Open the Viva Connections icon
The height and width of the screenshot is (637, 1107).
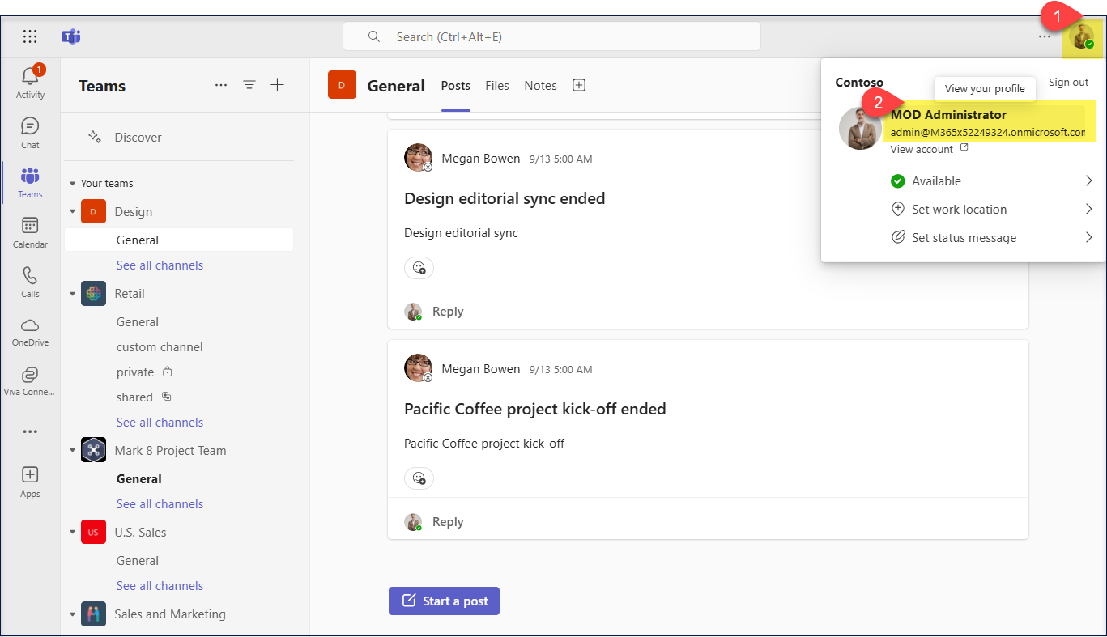pyautogui.click(x=30, y=380)
